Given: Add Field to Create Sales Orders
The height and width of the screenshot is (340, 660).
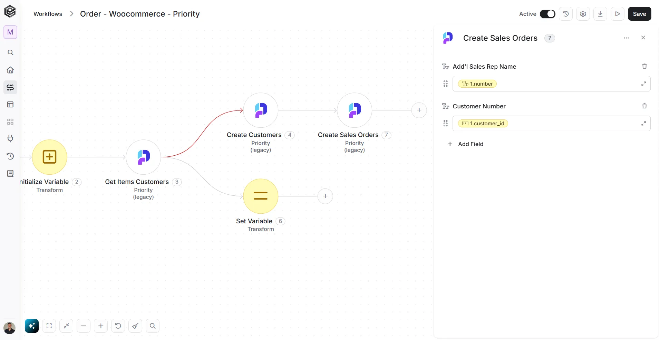Looking at the screenshot, I should click(465, 144).
